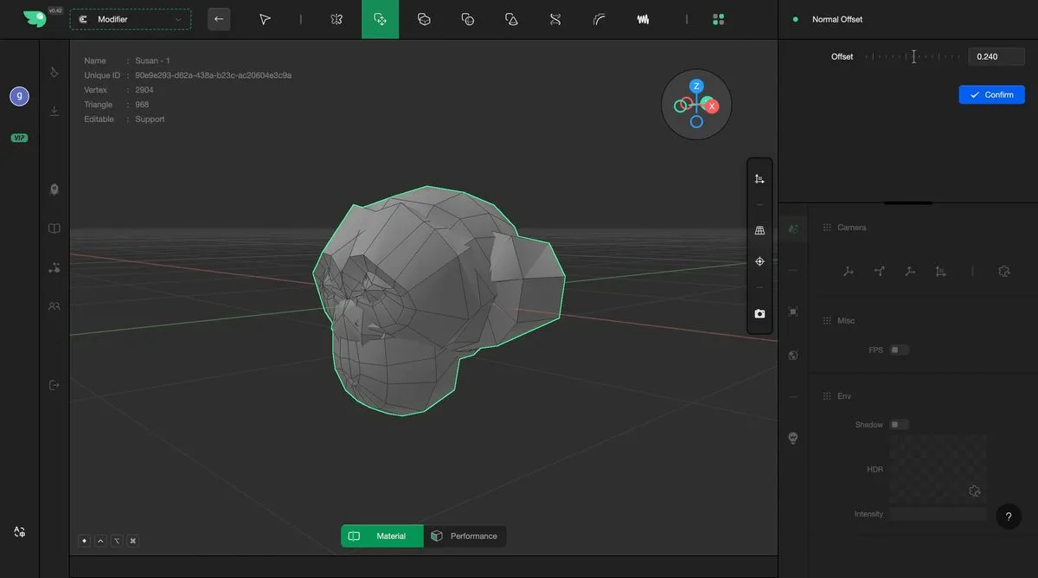Toggle the viewport grid icon

(759, 231)
